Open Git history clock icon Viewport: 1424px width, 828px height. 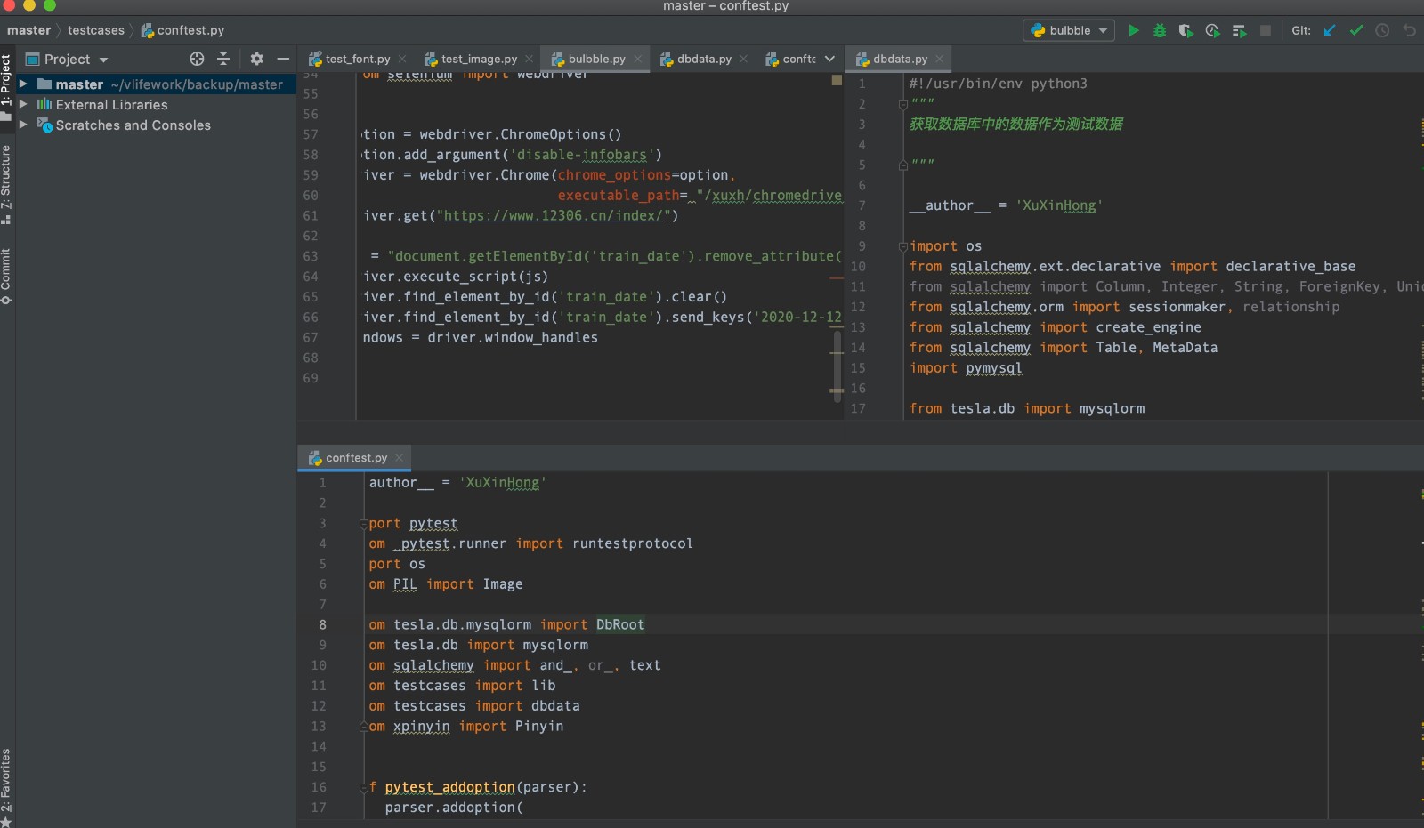[x=1382, y=30]
